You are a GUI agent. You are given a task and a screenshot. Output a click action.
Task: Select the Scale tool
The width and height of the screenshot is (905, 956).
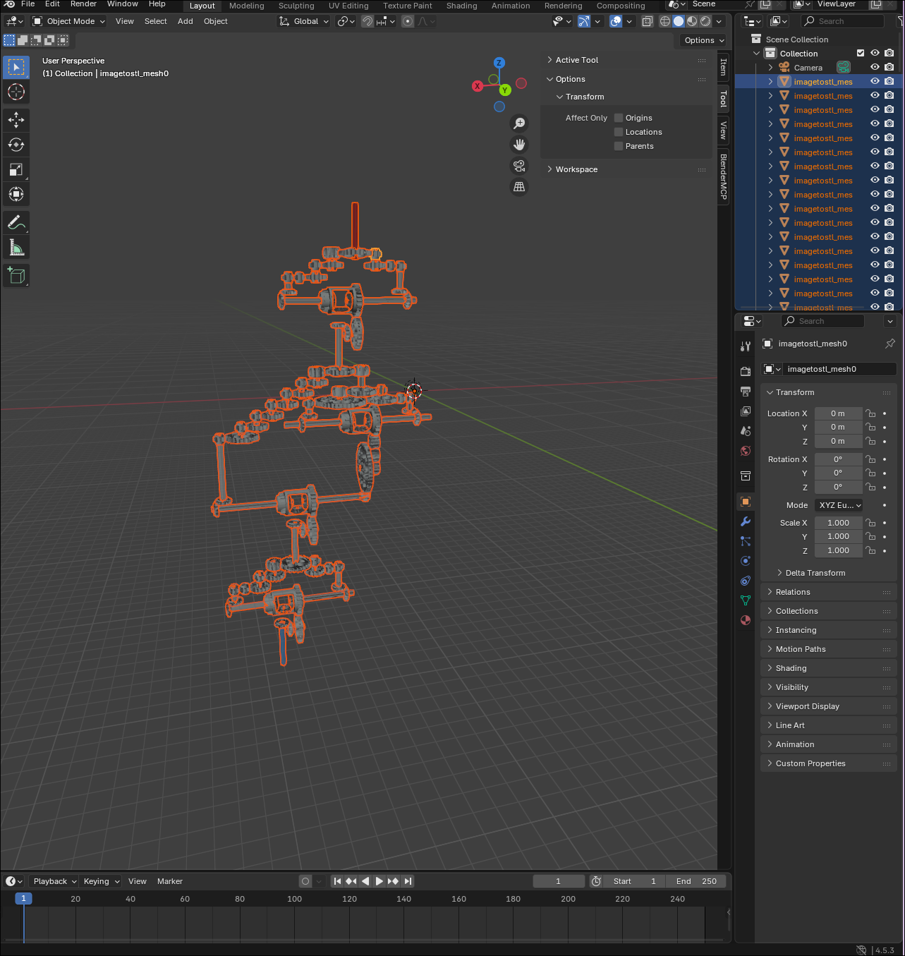(16, 169)
